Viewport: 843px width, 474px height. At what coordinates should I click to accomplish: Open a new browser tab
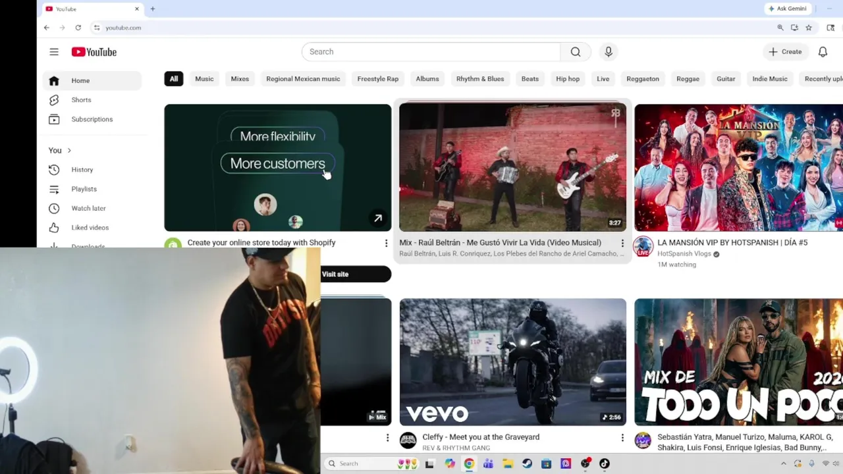[152, 9]
